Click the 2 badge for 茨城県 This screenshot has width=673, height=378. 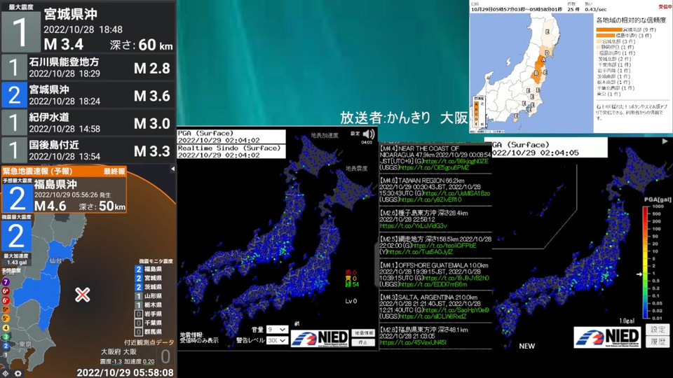[x=139, y=287]
